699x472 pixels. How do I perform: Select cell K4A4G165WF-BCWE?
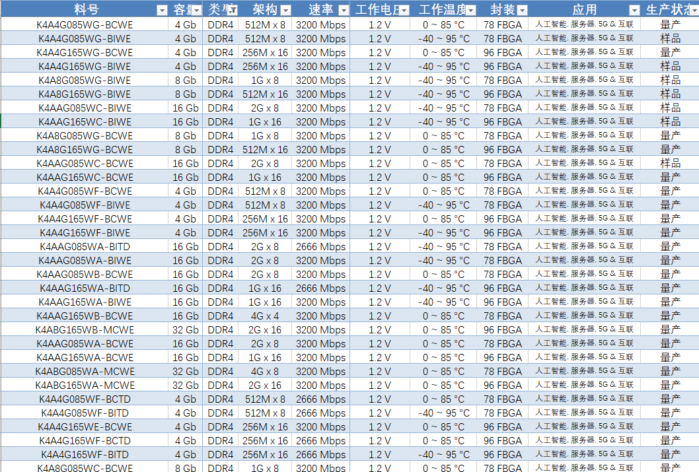(x=85, y=219)
